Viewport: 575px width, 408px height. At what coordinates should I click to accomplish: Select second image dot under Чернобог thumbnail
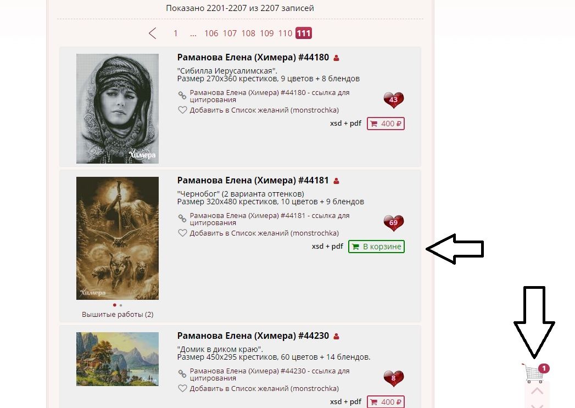coord(121,305)
